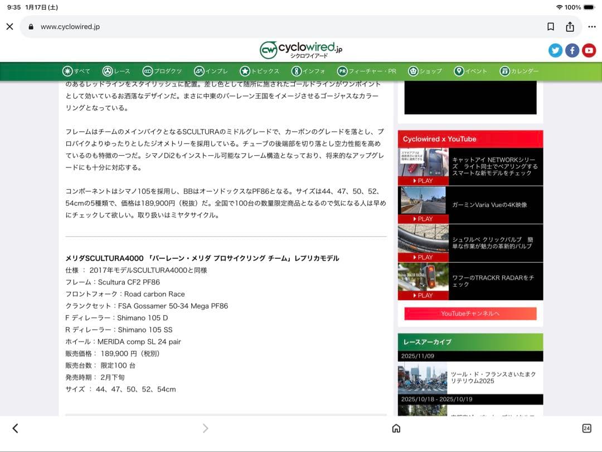This screenshot has height=452, width=602.
Task: Close the browser page with X icon
Action: pos(9,27)
